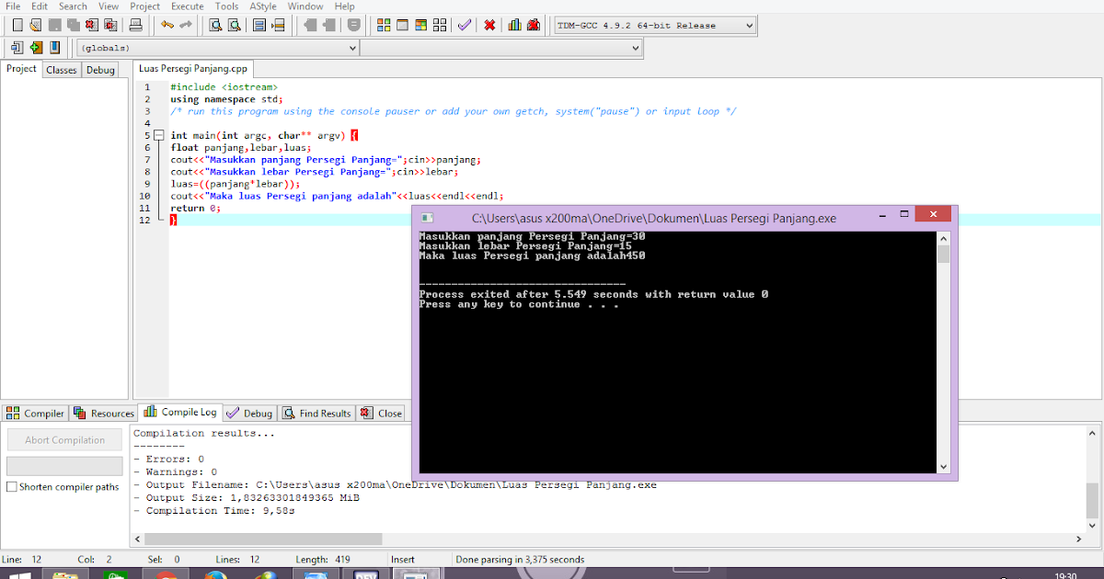Print the source file
The image size is (1104, 579).
coord(137,25)
